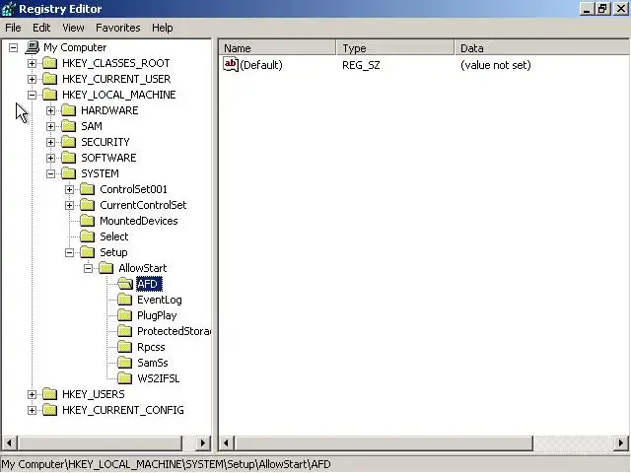Click the HKEY_USERS folder icon
631x473 pixels.
click(x=49, y=394)
